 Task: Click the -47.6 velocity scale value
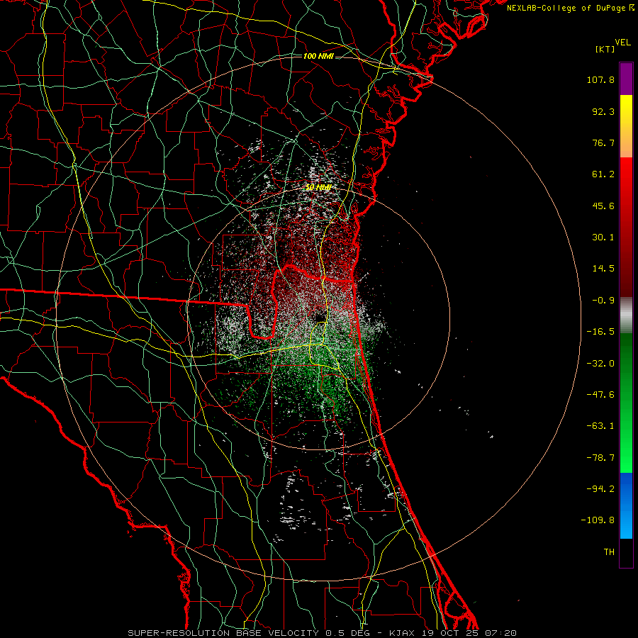click(x=600, y=395)
